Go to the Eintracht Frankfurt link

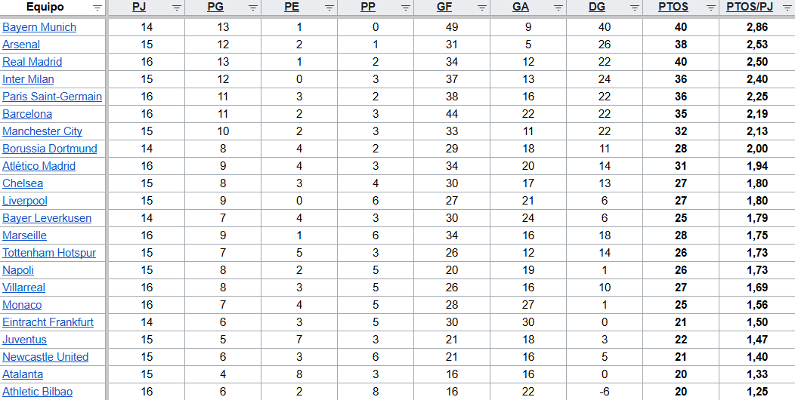pos(48,322)
